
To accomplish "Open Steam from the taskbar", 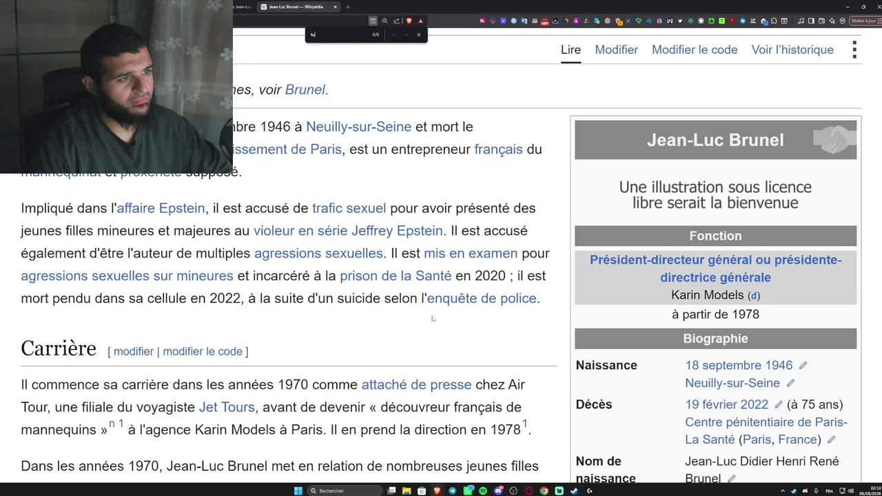I will [x=574, y=490].
